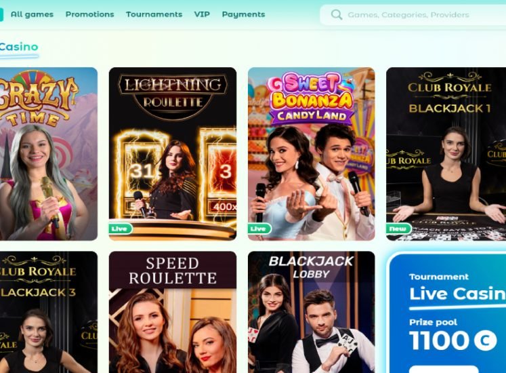Open Club Royale Blackjack 3 table
Viewport: 506px width, 373px height.
tap(48, 312)
